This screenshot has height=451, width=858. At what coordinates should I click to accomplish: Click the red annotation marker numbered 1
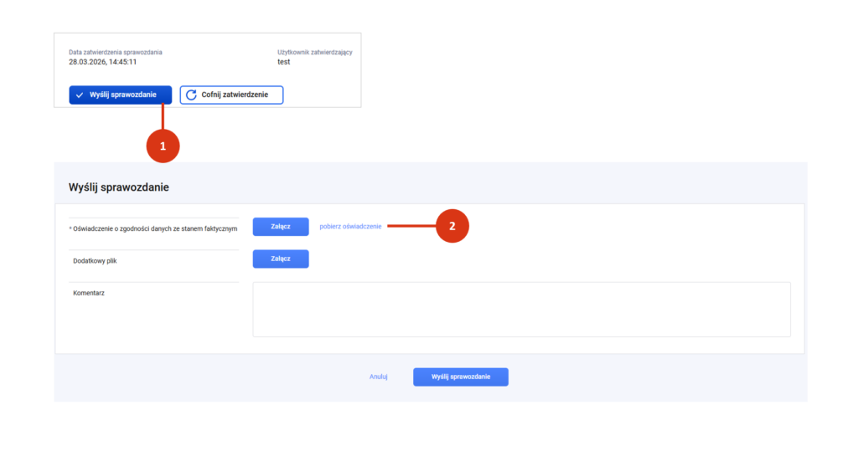(163, 146)
